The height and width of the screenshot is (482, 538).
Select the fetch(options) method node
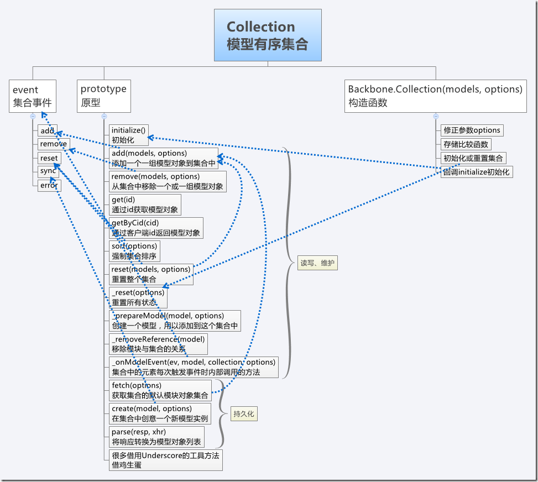pyautogui.click(x=160, y=390)
